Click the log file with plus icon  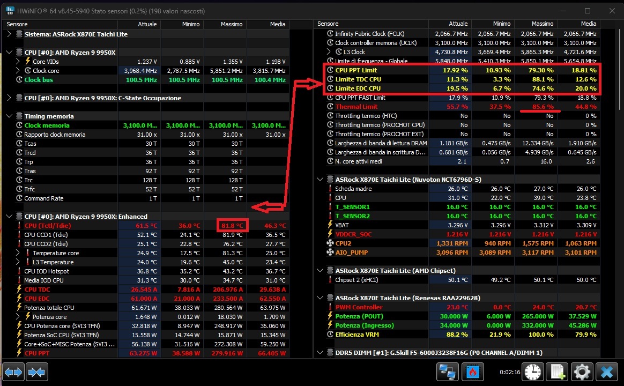[x=557, y=372]
